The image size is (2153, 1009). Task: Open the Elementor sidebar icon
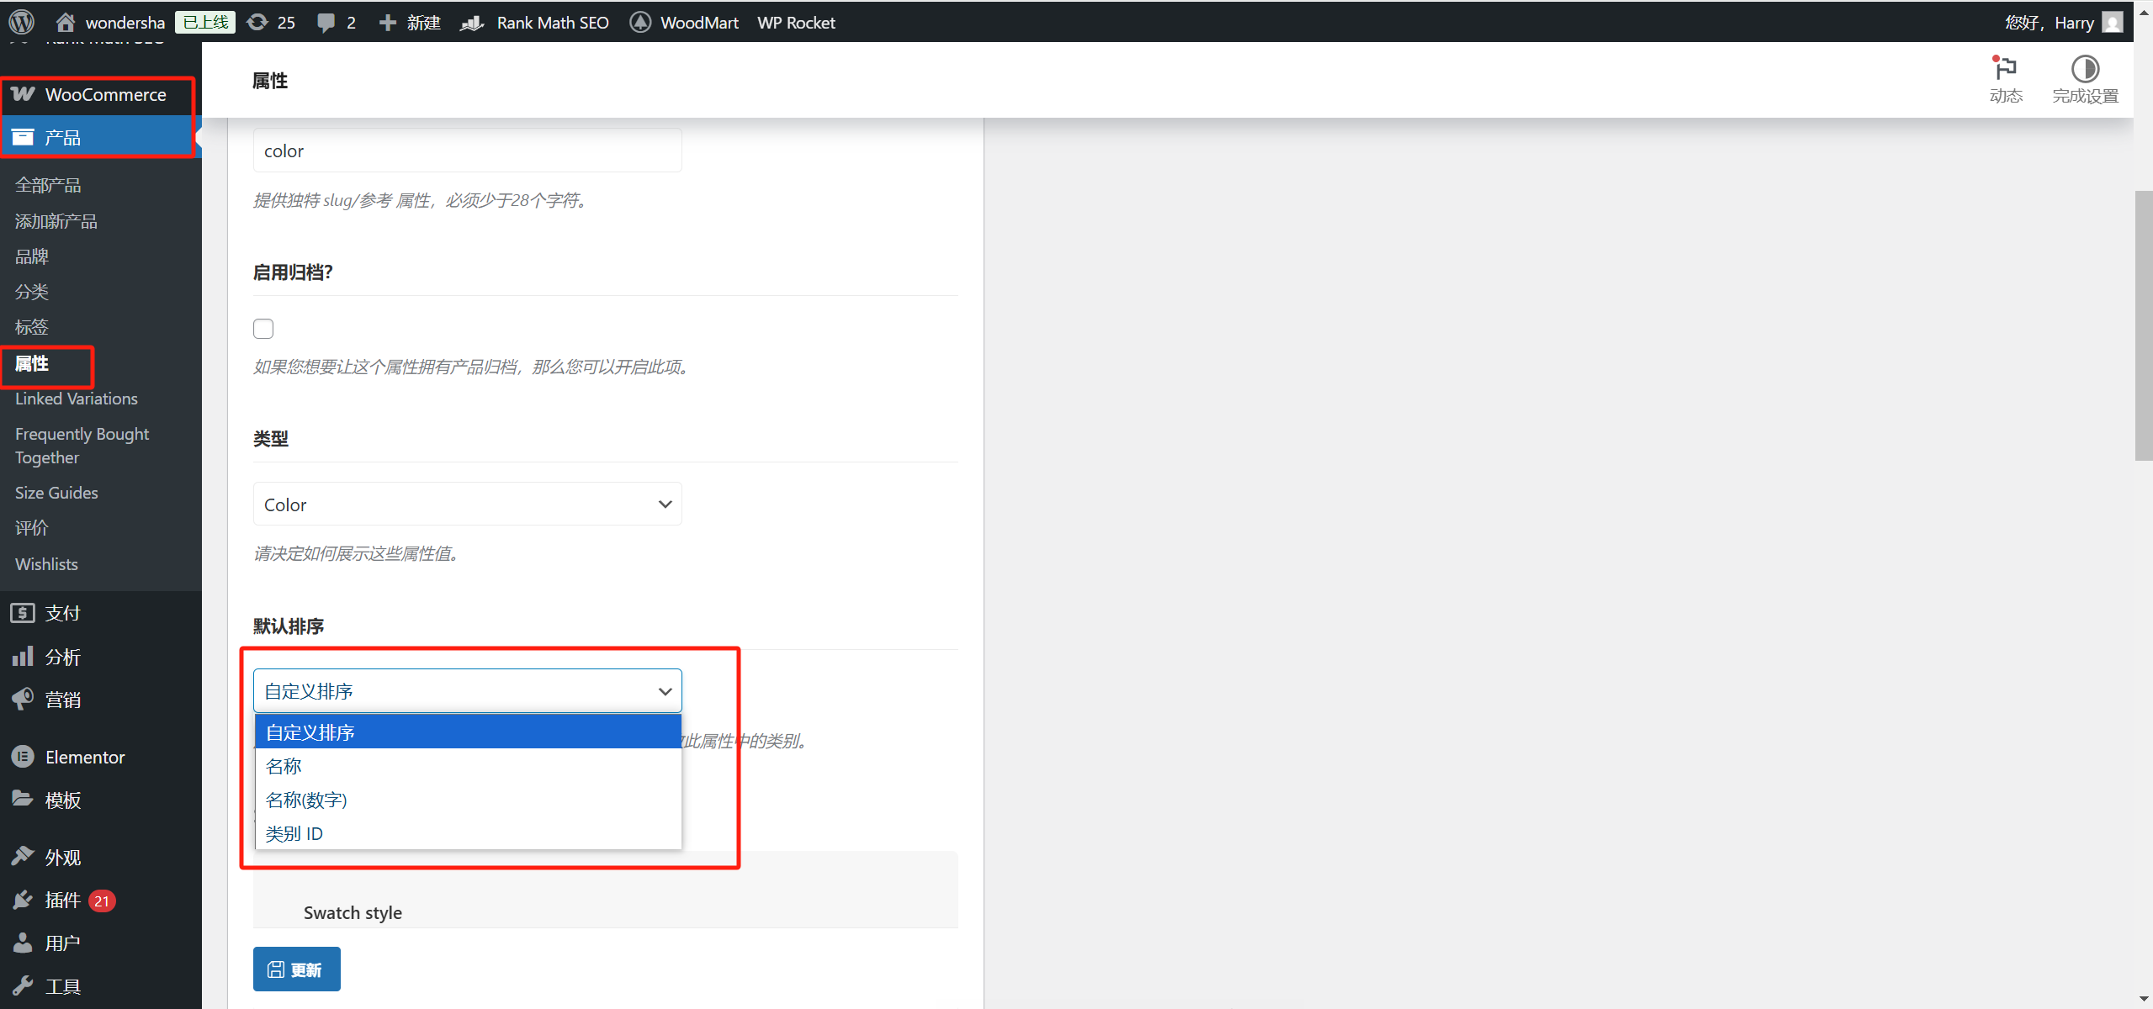click(x=23, y=757)
